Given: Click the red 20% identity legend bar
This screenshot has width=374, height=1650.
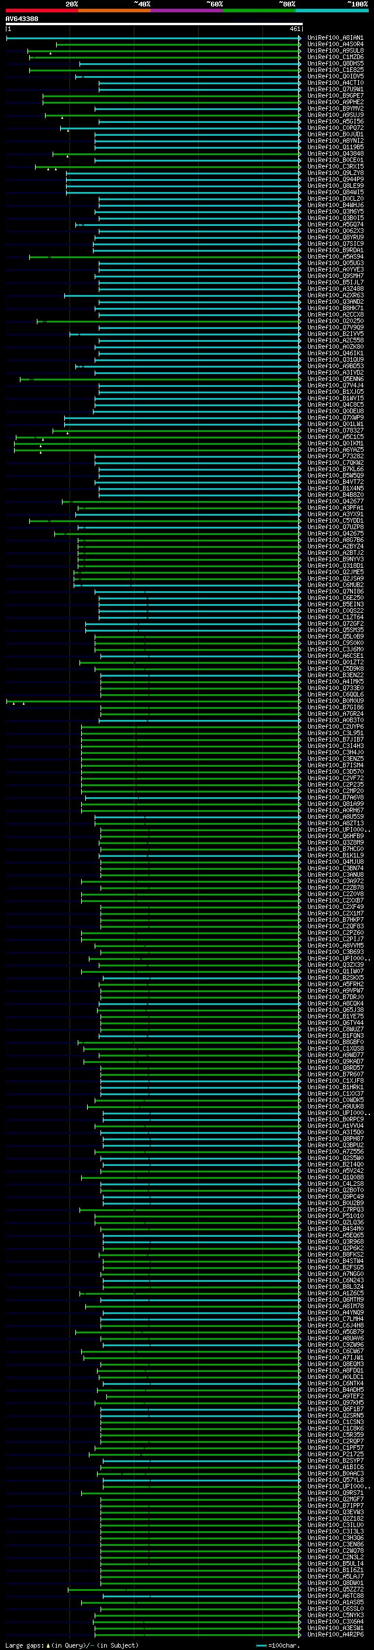Looking at the screenshot, I should (41, 11).
